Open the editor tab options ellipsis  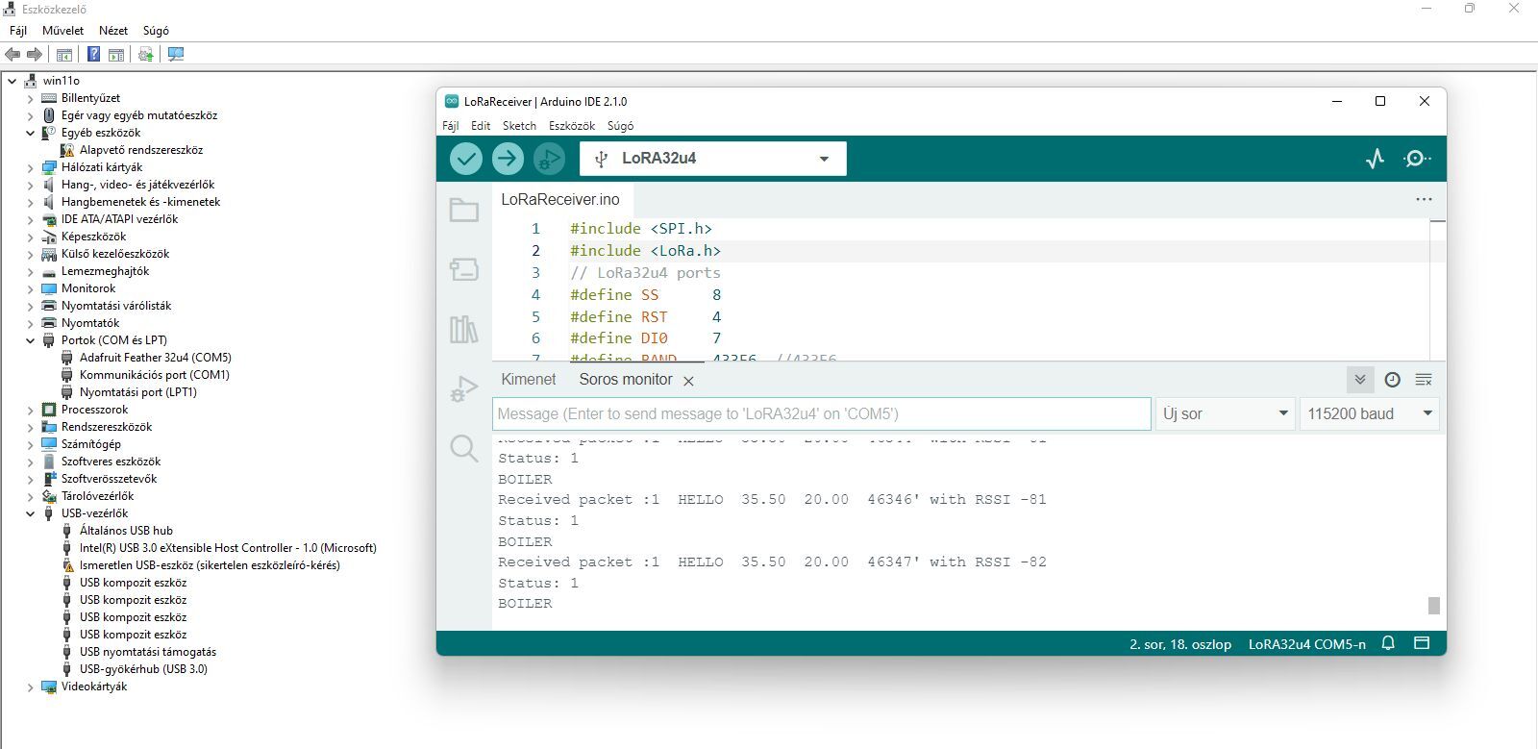coord(1424,199)
